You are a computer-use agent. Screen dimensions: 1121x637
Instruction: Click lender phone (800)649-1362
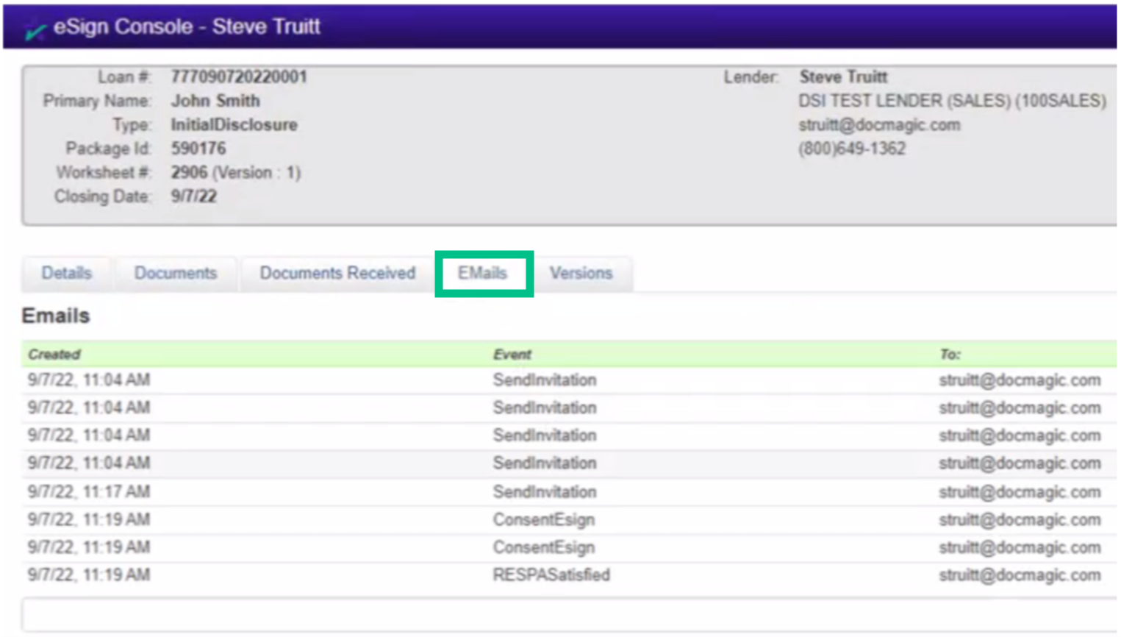pyautogui.click(x=852, y=149)
